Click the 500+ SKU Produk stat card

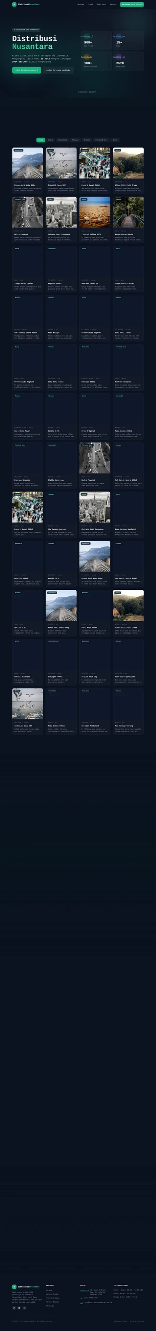pos(95,40)
